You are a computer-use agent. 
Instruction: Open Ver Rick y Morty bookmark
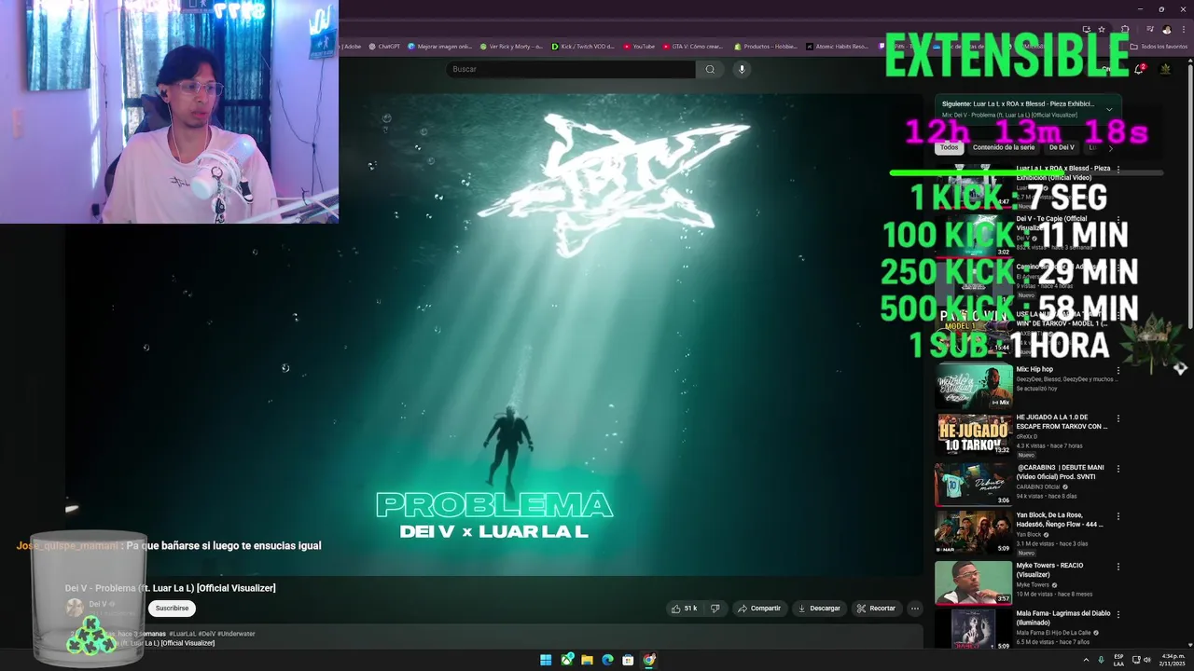pyautogui.click(x=511, y=46)
